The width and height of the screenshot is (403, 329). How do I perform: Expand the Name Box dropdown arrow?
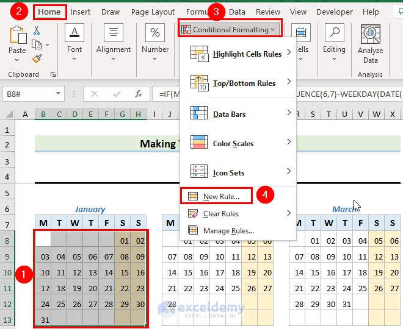coord(59,93)
